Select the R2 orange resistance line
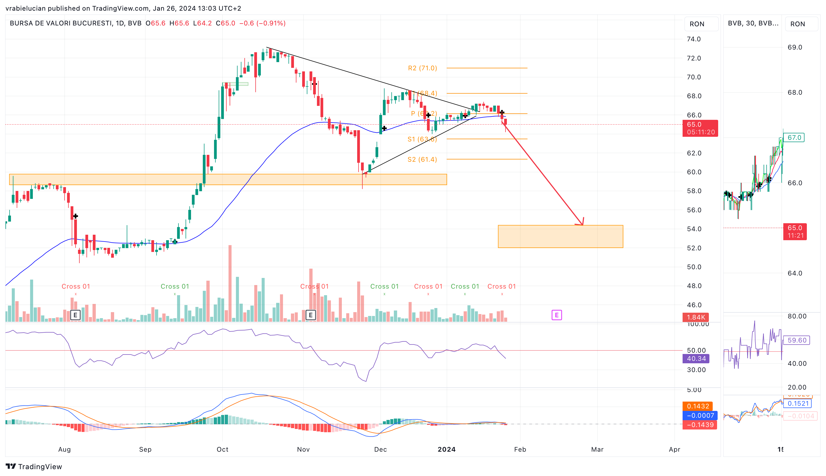 (487, 68)
